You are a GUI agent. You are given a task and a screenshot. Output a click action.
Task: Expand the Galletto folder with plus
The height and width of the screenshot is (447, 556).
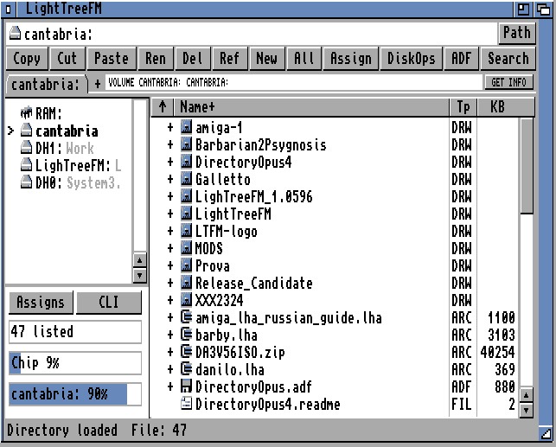coord(170,179)
